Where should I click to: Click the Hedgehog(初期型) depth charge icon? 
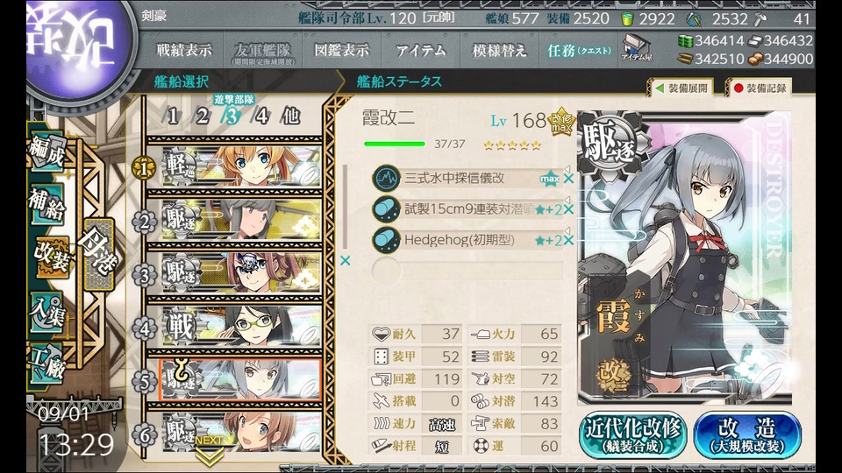386,240
